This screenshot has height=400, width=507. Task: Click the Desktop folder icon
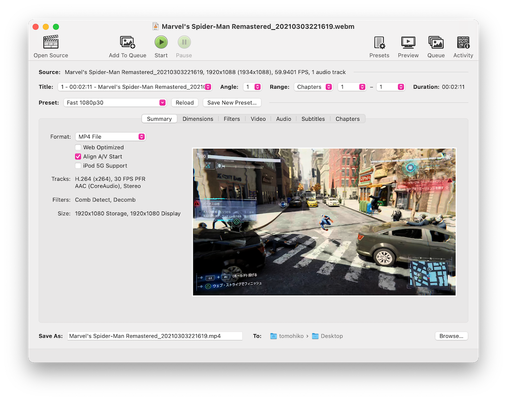[315, 336]
